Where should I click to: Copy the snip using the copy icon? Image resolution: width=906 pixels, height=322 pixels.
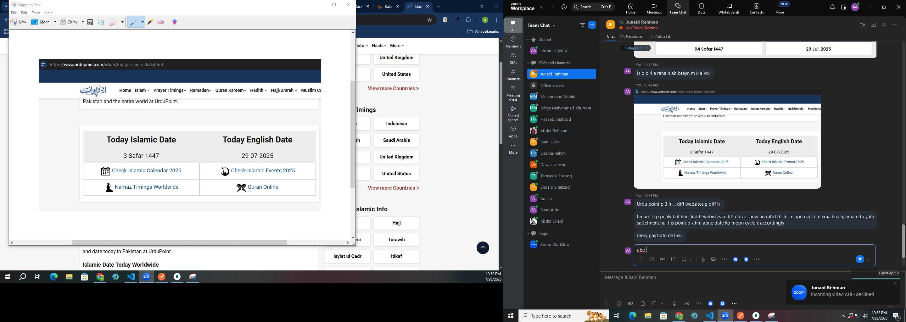pos(101,22)
